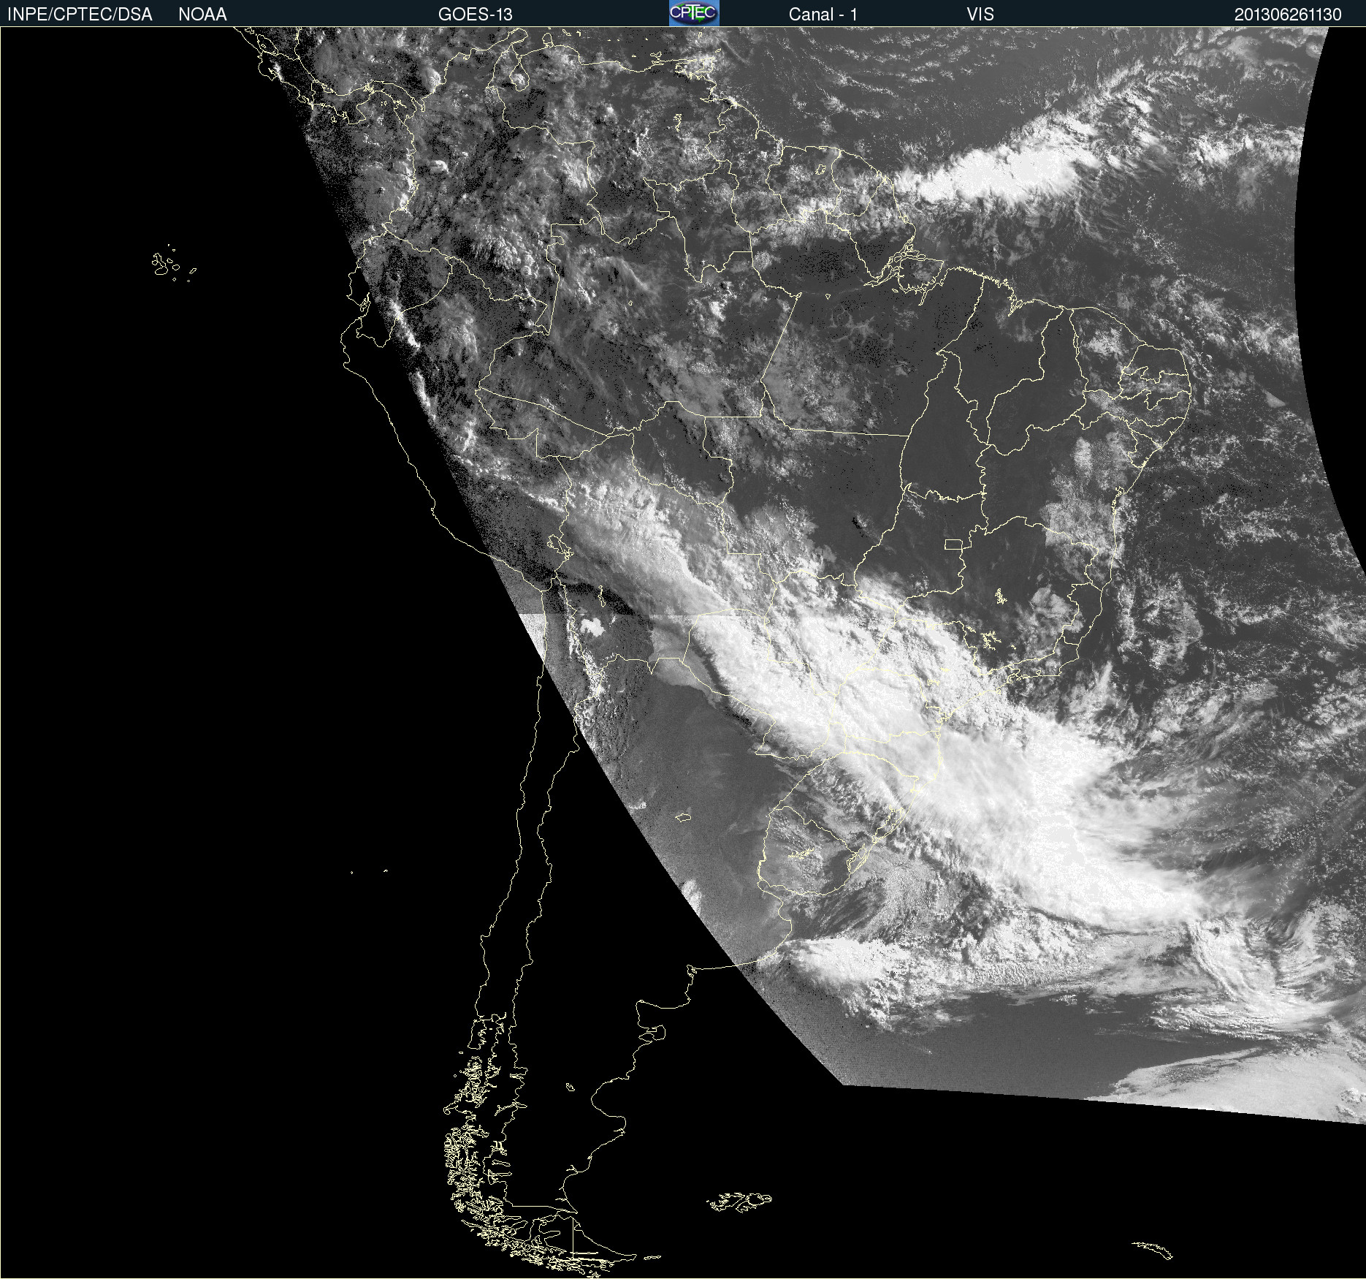
Task: Click the bright white salt flat in Bolivia
Action: (x=590, y=626)
